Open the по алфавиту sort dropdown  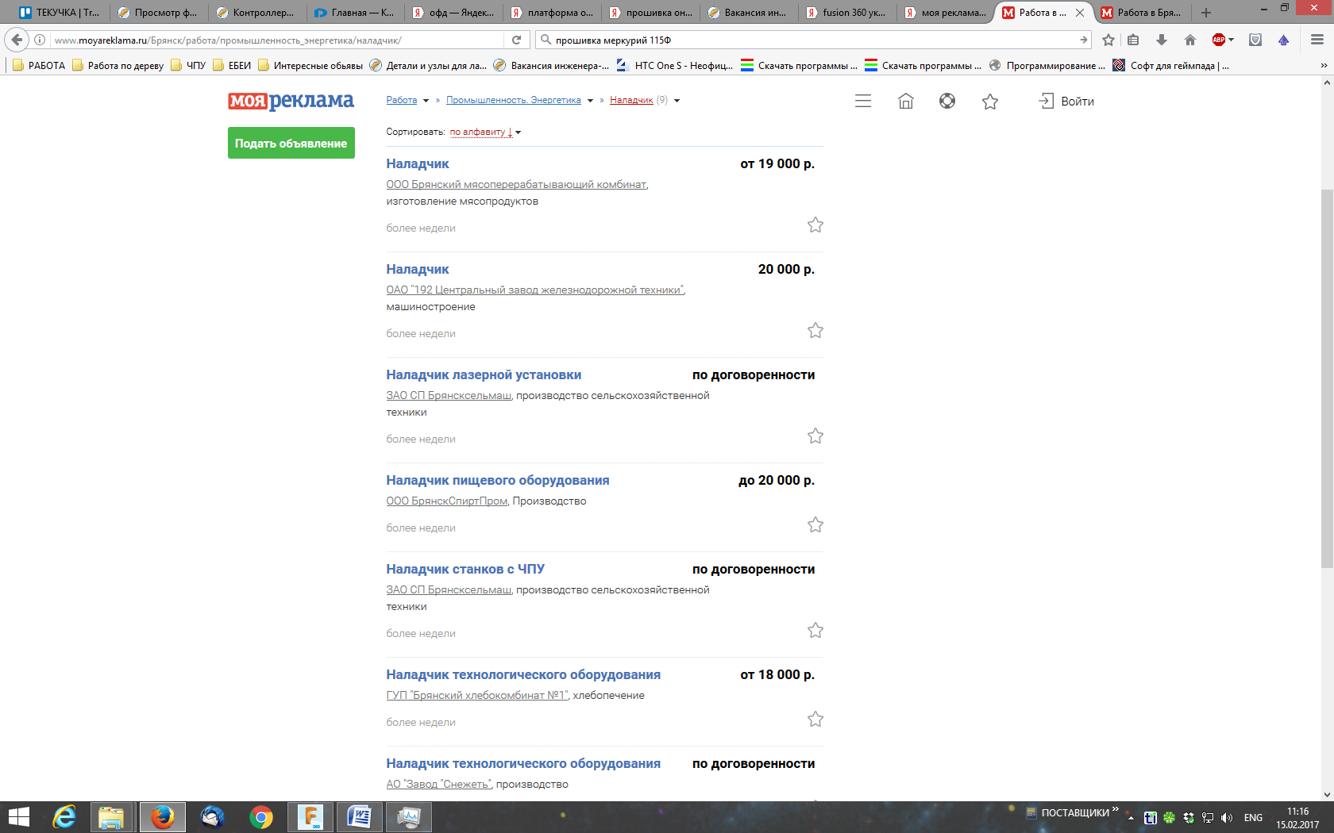click(x=485, y=132)
